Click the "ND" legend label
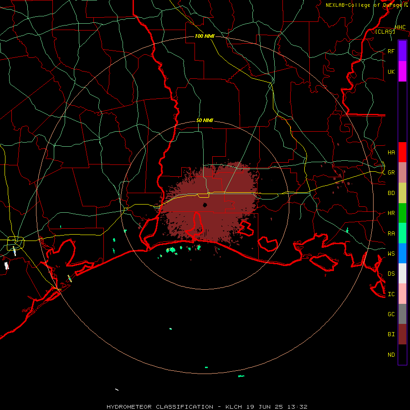 [x=391, y=355]
